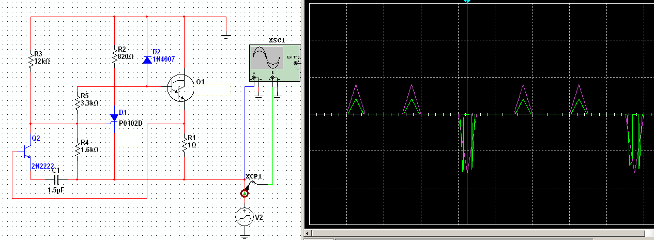Select the C1 capacitor symbol
The height and width of the screenshot is (240, 654).
pyautogui.click(x=56, y=179)
